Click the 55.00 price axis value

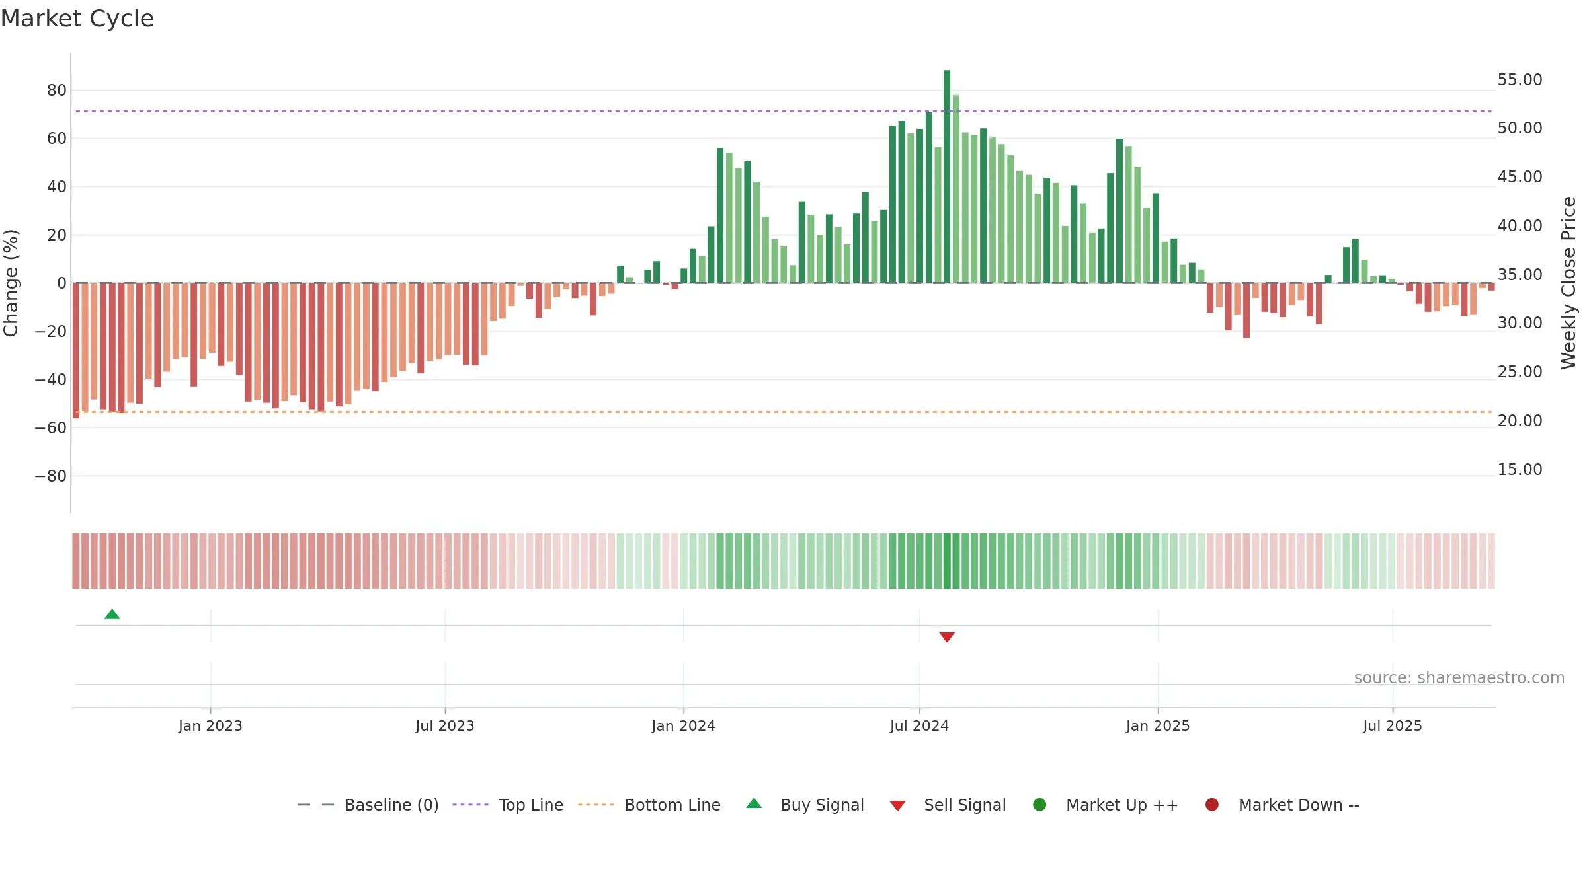(1520, 79)
